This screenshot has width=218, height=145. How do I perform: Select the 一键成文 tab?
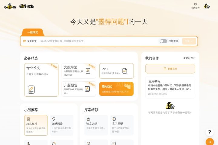[x=33, y=32]
